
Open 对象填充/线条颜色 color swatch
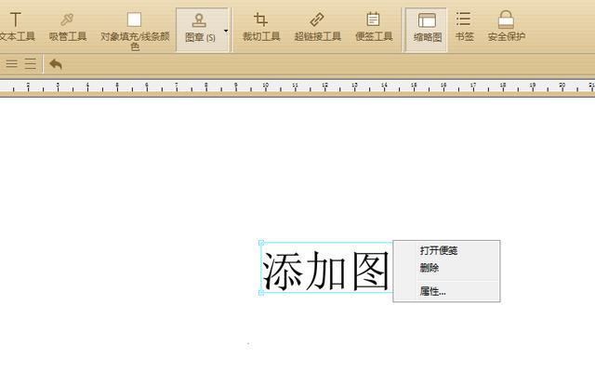tap(134, 31)
